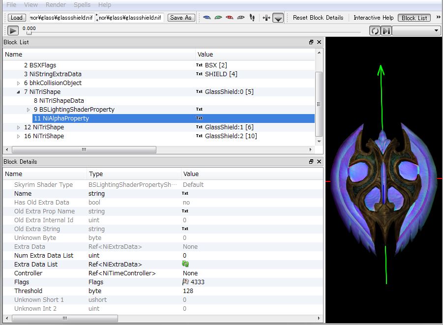443x325 pixels.
Task: Click the Play animation button
Action: [13, 30]
